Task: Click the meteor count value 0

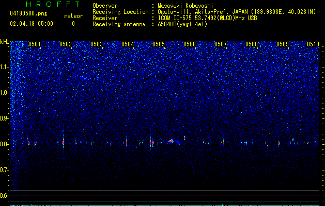Action: [x=73, y=24]
